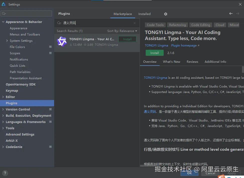Open Quick Lists settings
244x178 pixels.
18,65
